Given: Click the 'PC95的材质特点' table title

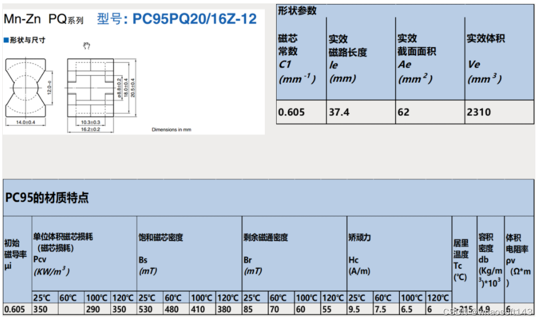Looking at the screenshot, I should [x=47, y=197].
